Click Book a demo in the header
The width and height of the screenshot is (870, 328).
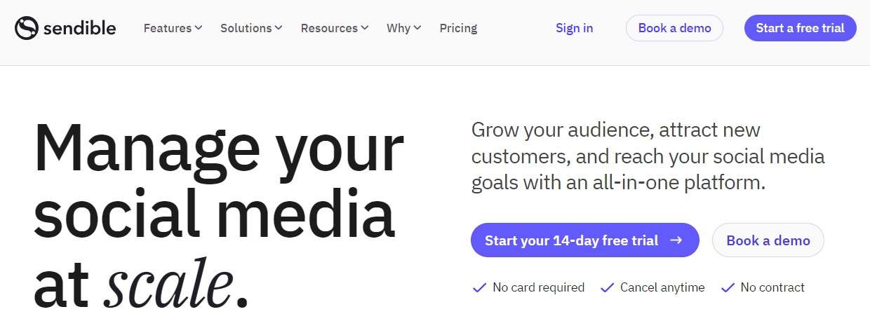[x=674, y=28]
